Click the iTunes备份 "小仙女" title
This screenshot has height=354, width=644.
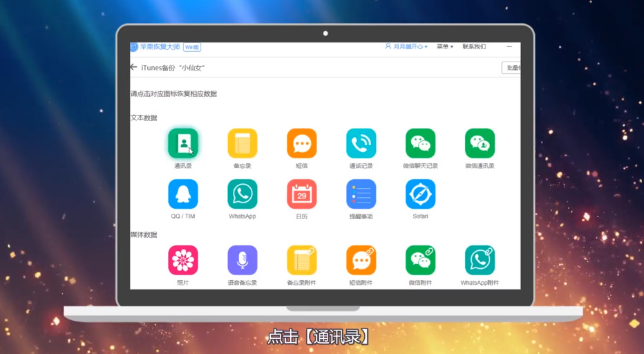[173, 68]
